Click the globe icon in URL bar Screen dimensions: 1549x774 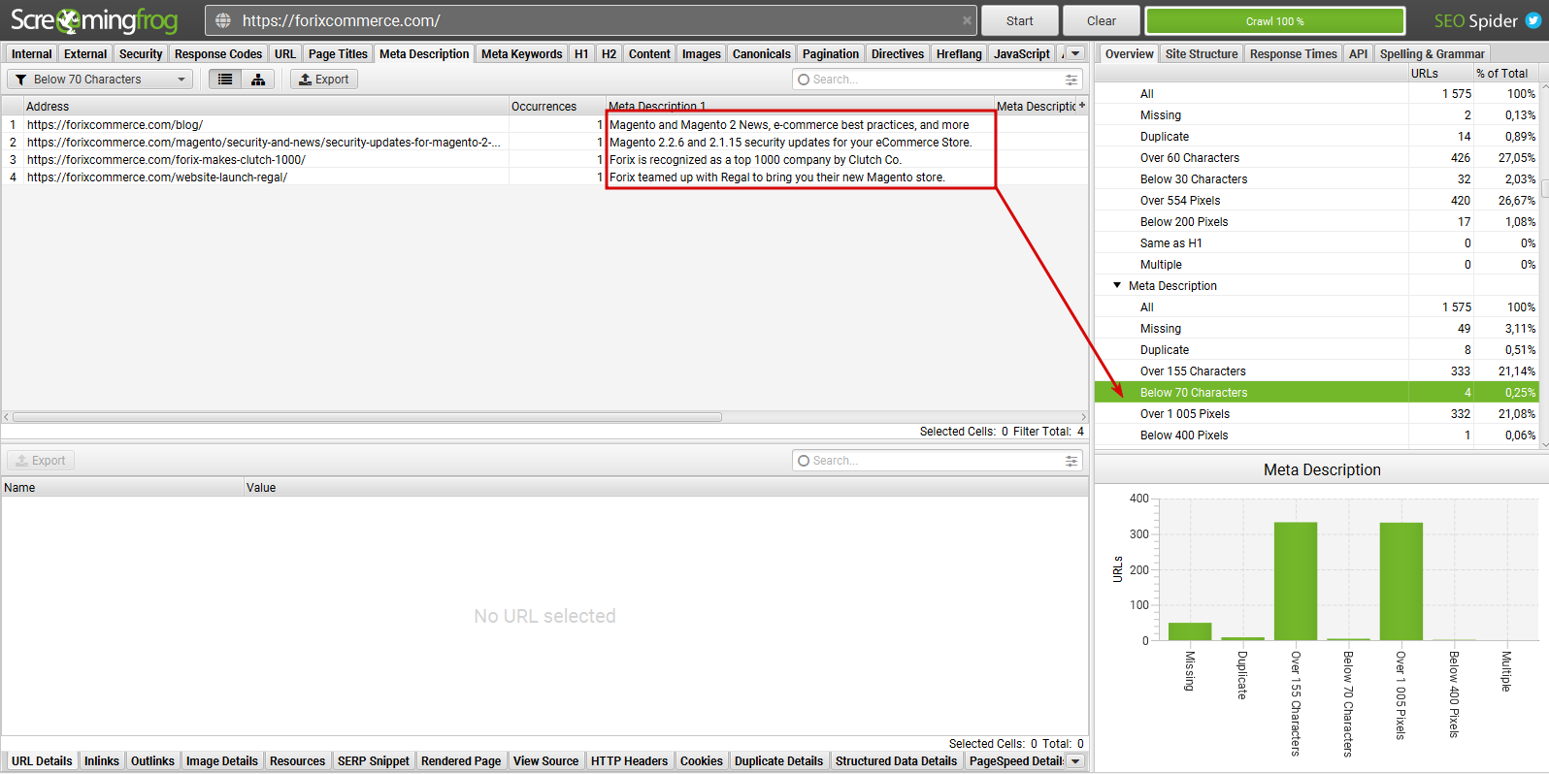(223, 20)
